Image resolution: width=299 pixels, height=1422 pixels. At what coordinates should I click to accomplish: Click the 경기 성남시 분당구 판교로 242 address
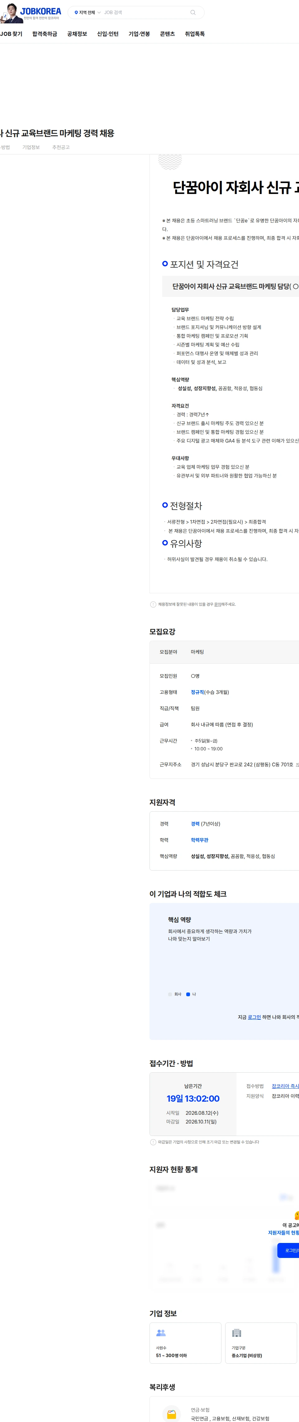coord(242,764)
